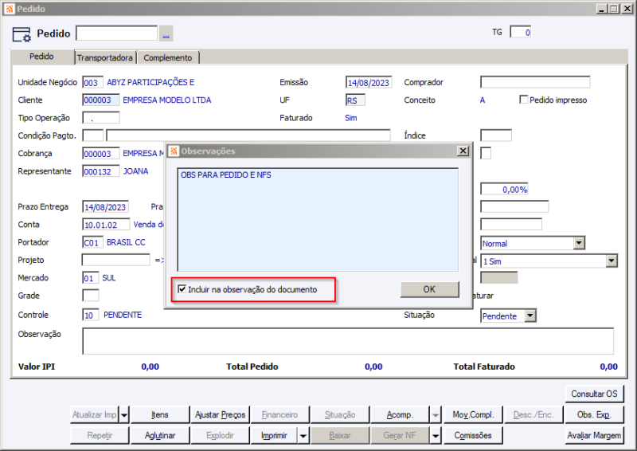
Task: Expand the Imprimir arrow menu
Action: tap(303, 436)
